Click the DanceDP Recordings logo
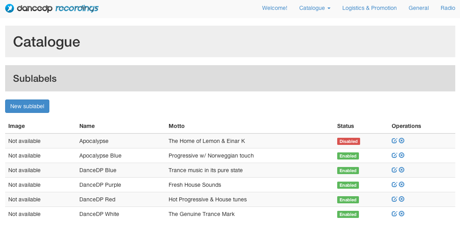460x227 pixels. (52, 8)
